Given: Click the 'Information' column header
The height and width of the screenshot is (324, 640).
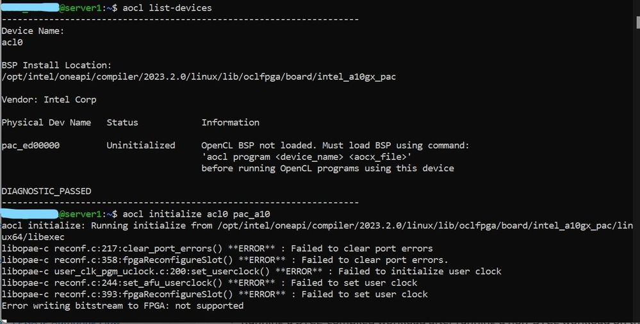Looking at the screenshot, I should click(231, 122).
